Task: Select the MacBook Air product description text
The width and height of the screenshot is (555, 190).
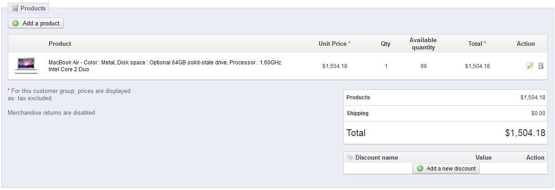Action: point(165,66)
